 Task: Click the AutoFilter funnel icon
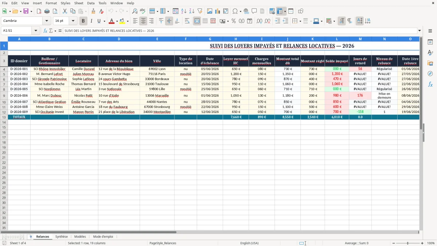[x=200, y=11]
